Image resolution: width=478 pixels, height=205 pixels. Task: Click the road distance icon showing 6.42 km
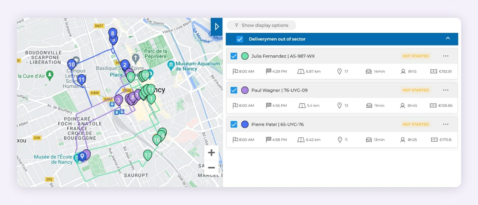click(x=301, y=140)
